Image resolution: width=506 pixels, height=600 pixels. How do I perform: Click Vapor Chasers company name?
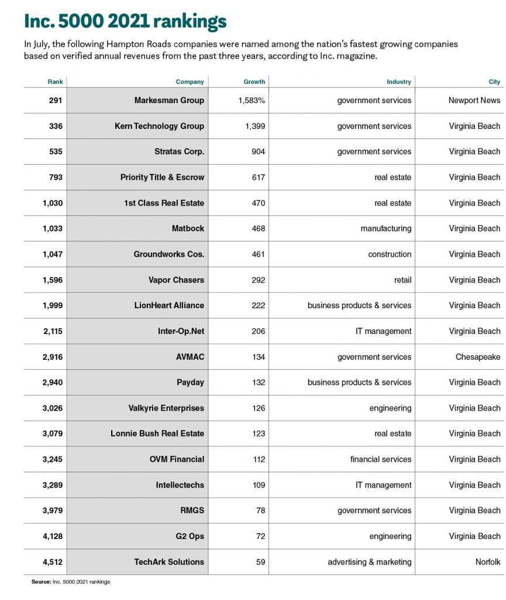[x=176, y=279]
